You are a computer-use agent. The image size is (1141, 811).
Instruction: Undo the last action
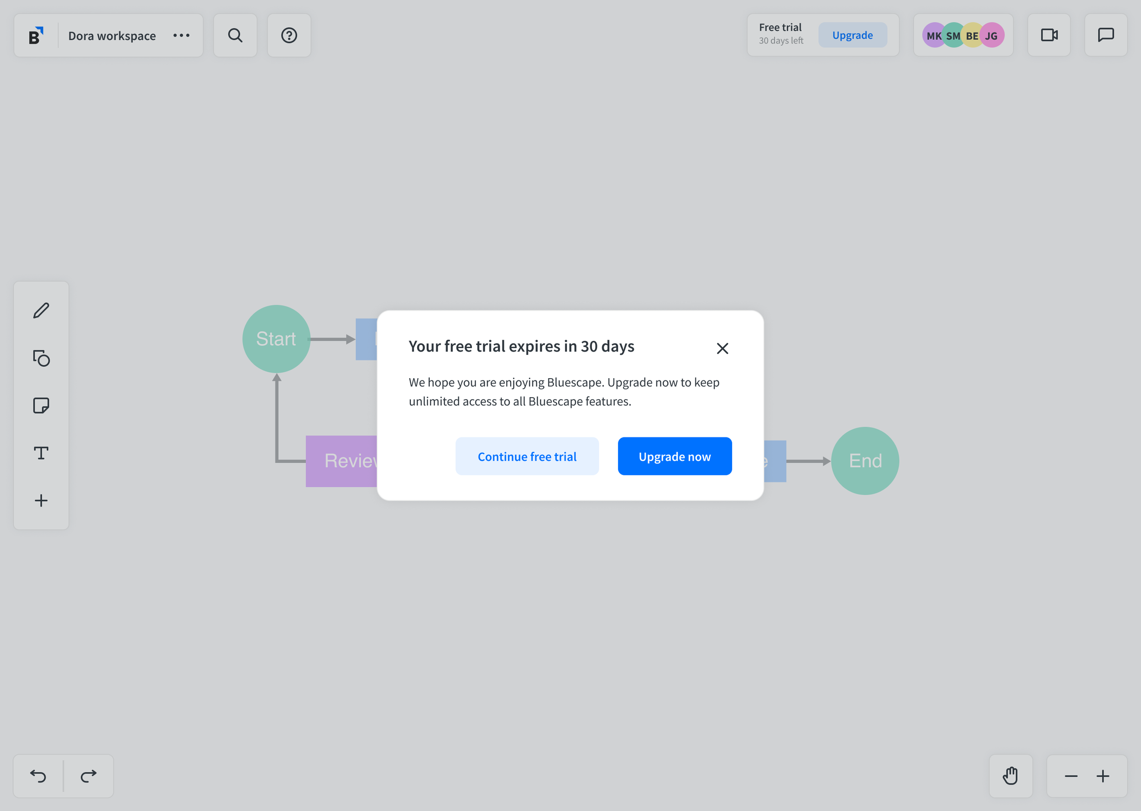pyautogui.click(x=38, y=776)
